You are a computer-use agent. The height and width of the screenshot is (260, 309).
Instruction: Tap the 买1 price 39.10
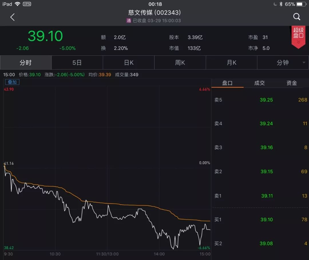coord(267,219)
